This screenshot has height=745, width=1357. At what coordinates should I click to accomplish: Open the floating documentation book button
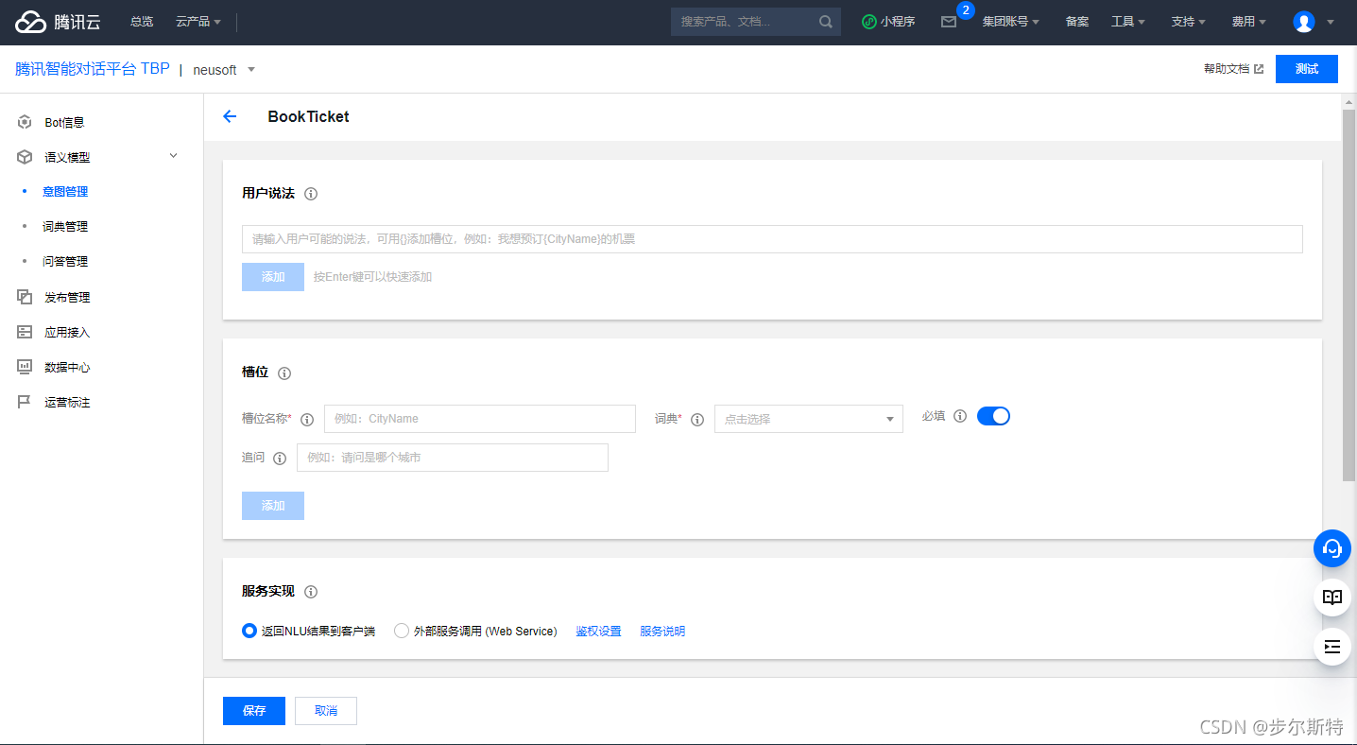pyautogui.click(x=1332, y=598)
